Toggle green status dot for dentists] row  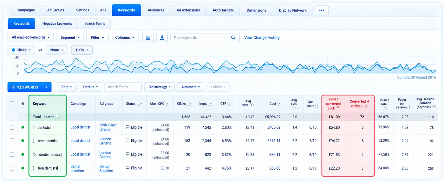coord(23,127)
